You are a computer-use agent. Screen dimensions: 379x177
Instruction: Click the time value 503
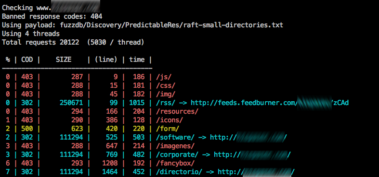coord(139,137)
